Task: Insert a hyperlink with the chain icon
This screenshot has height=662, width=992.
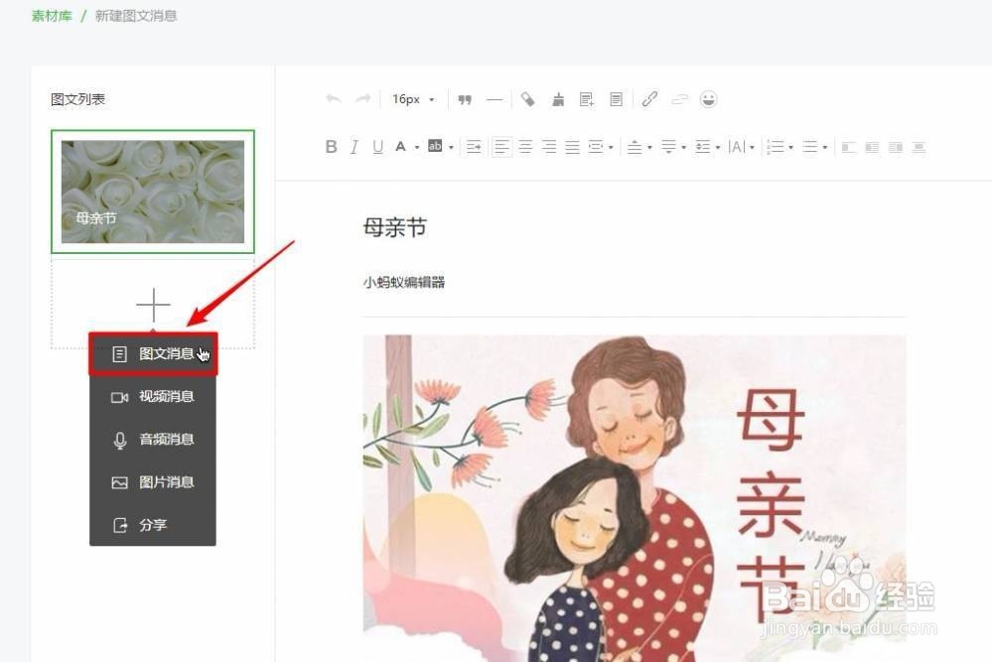Action: point(649,99)
